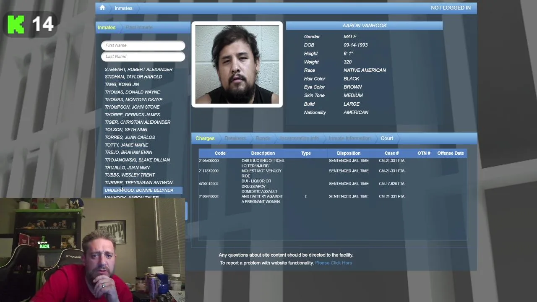Image resolution: width=537 pixels, height=302 pixels.
Task: Click the Disposition column header
Action: tap(349, 153)
